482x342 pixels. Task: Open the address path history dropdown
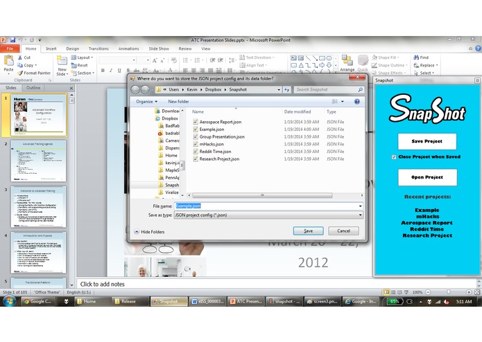click(x=279, y=89)
